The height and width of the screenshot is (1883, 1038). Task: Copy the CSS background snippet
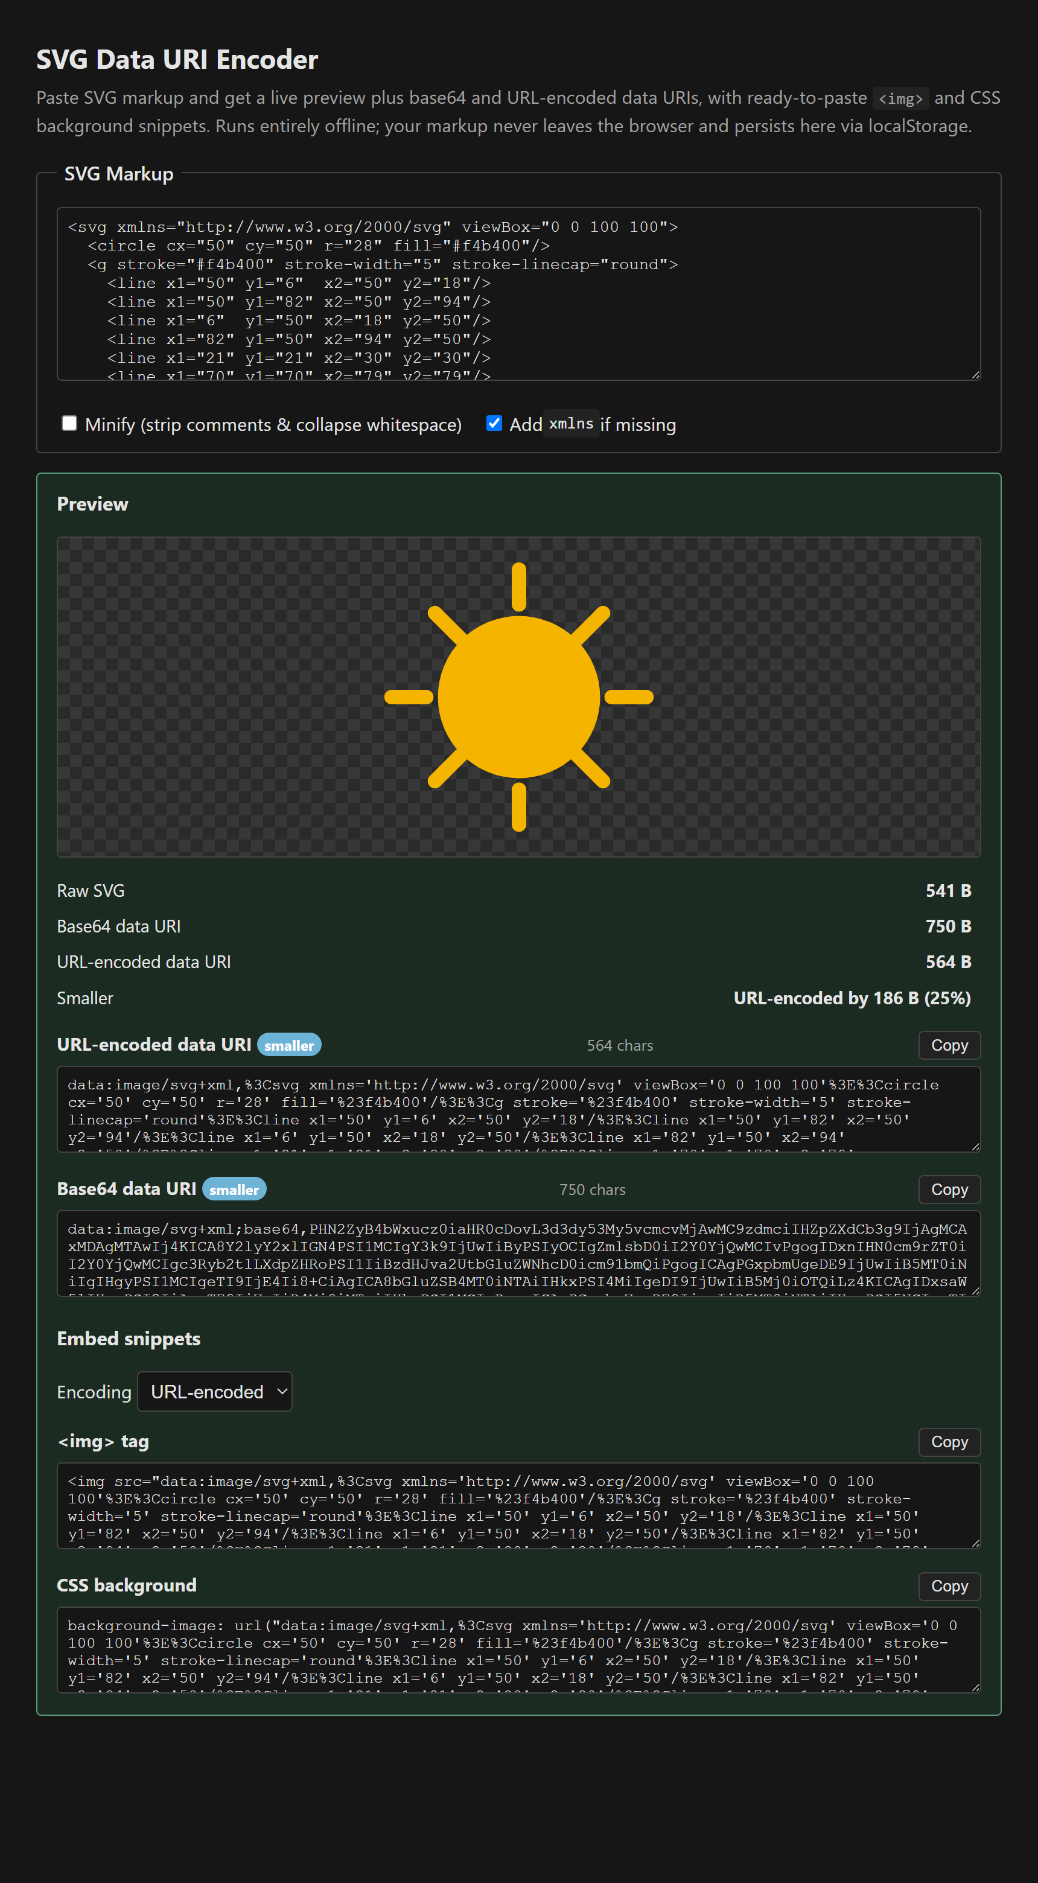(949, 1585)
